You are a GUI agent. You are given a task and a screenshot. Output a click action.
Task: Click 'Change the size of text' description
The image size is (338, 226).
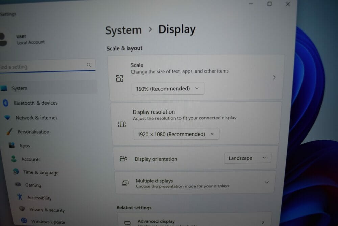180,71
